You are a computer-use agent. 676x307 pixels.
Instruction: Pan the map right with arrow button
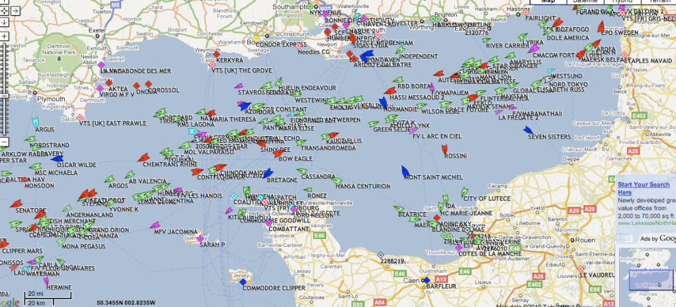pyautogui.click(x=15, y=11)
